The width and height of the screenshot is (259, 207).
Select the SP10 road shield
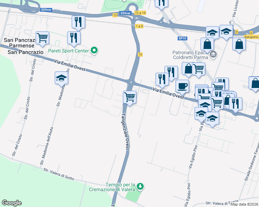click(182, 38)
